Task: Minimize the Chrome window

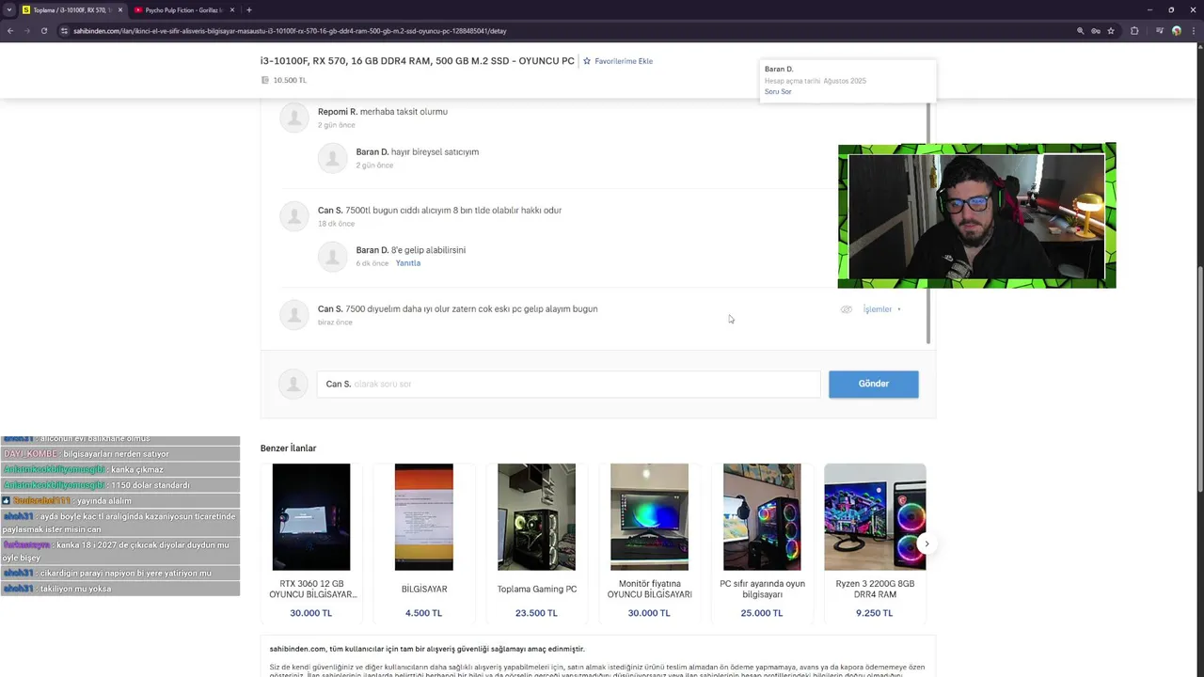Action: [x=1148, y=10]
